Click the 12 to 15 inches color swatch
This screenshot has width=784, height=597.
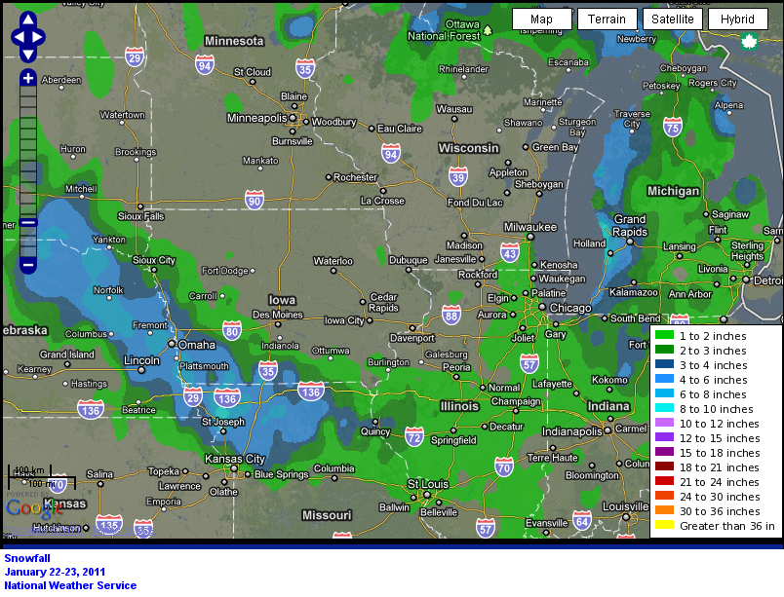664,437
